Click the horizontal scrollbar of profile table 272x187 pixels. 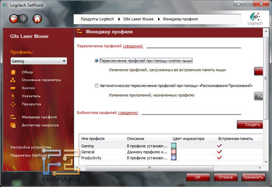coord(149,168)
